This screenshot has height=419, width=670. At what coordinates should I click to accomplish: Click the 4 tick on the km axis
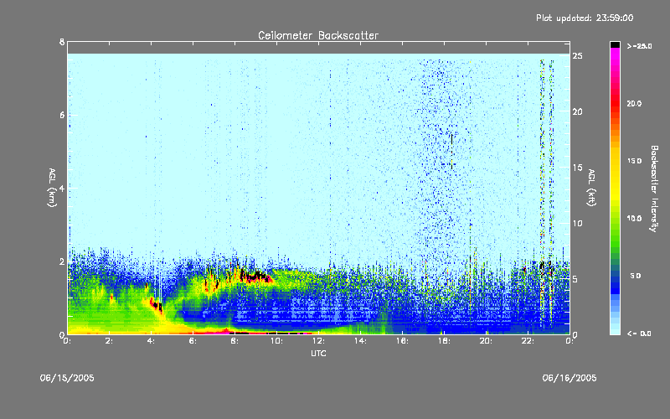pyautogui.click(x=62, y=188)
